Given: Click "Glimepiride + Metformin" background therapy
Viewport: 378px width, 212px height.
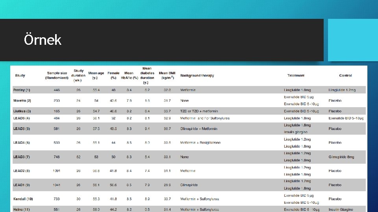Looking at the screenshot, I should click(x=198, y=129).
